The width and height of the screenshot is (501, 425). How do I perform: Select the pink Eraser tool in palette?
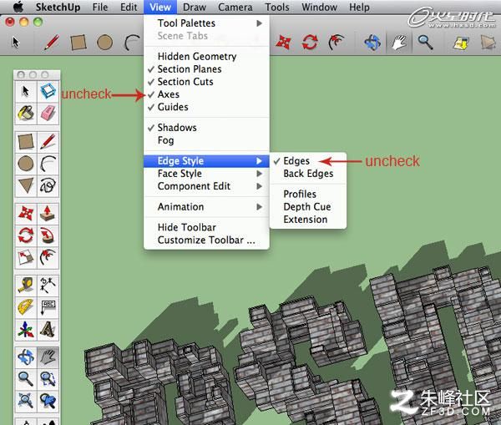48,113
